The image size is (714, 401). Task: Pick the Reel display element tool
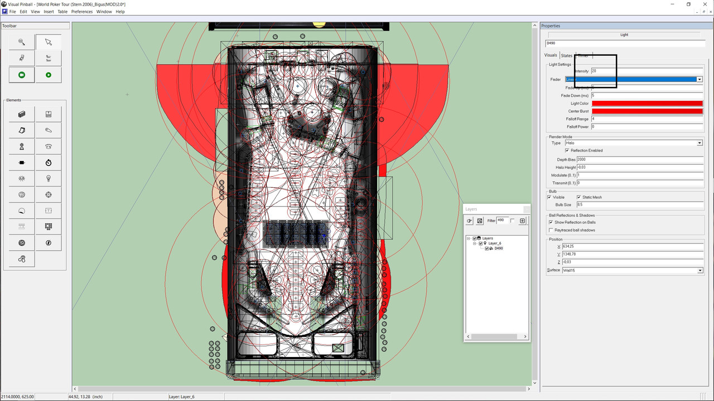pyautogui.click(x=22, y=227)
